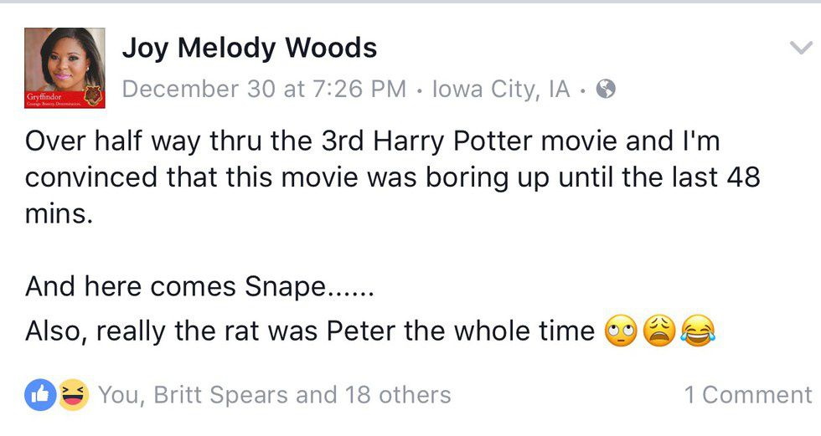Screen dimensions: 821x436
Task: View the 1 Comment link
Action: (748, 395)
